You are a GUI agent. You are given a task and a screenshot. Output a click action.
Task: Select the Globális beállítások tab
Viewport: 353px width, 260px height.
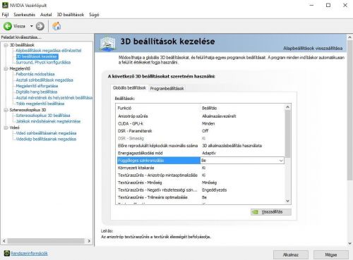coord(129,88)
